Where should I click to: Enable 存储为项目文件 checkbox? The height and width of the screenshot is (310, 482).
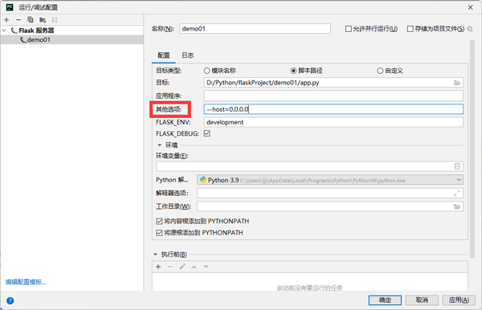point(410,29)
